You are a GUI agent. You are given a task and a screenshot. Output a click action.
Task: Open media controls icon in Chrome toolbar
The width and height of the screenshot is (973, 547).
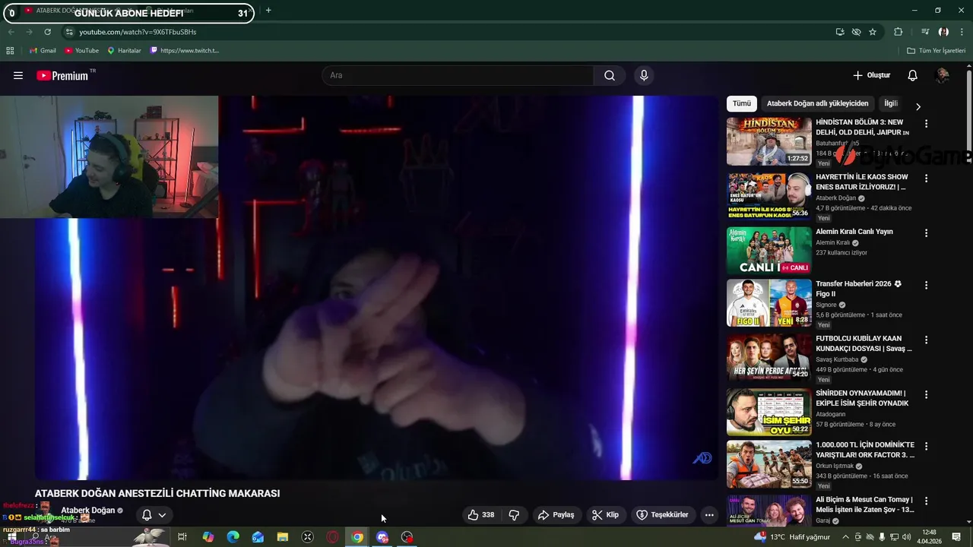click(924, 32)
